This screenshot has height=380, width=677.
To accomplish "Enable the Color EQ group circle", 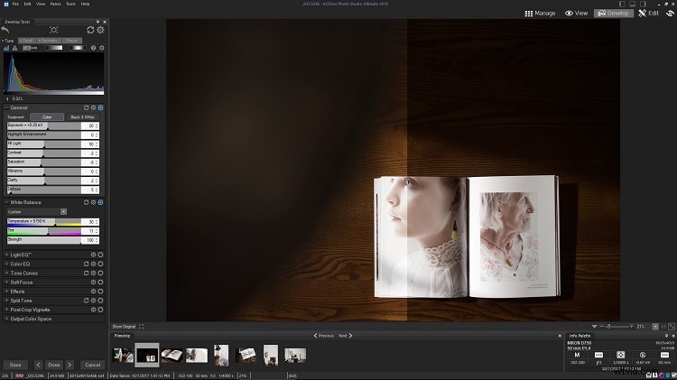I will click(x=100, y=264).
